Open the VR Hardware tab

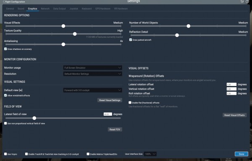tap(121, 9)
